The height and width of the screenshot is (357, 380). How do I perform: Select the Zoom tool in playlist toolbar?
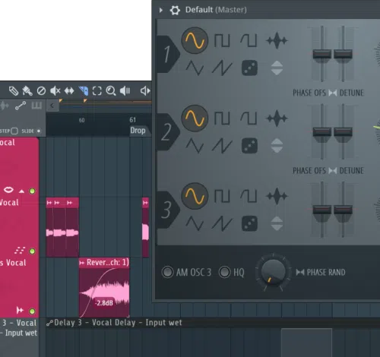pos(111,90)
